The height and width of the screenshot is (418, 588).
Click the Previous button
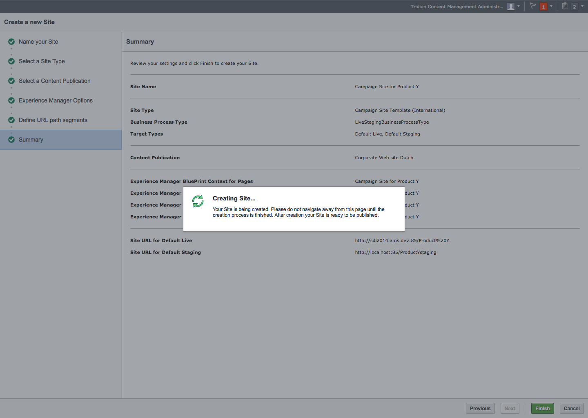click(x=480, y=408)
